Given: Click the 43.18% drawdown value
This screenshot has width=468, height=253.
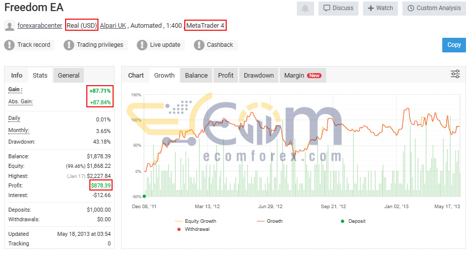Looking at the screenshot, I should (102, 142).
